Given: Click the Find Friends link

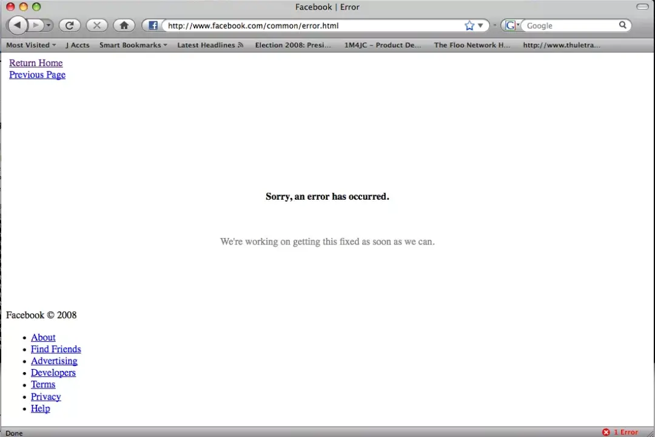Looking at the screenshot, I should pyautogui.click(x=56, y=349).
